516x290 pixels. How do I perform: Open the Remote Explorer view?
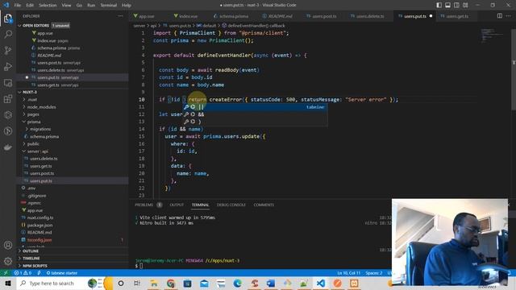point(8,83)
